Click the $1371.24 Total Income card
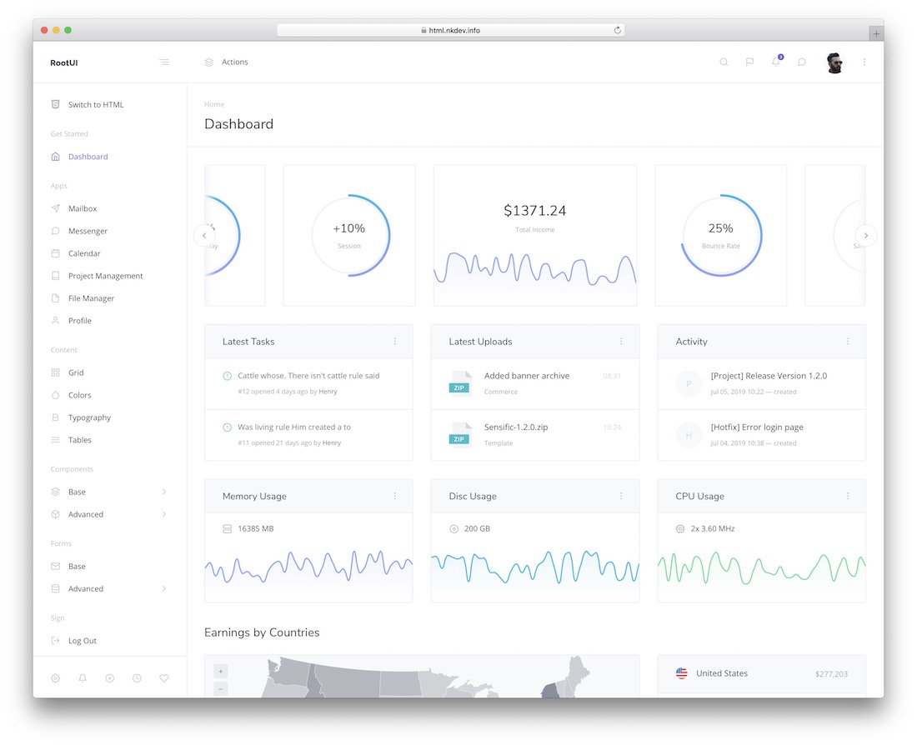This screenshot has width=917, height=745. pos(535,235)
